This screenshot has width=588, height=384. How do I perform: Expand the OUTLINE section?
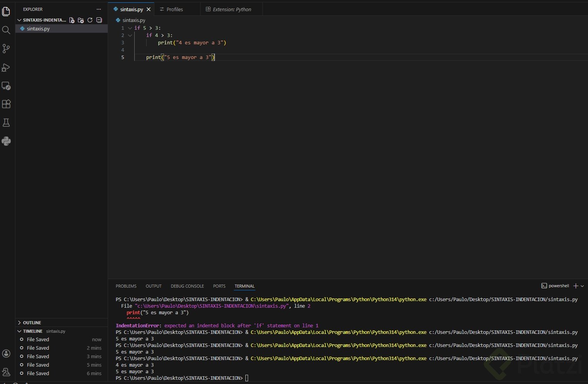tap(19, 323)
